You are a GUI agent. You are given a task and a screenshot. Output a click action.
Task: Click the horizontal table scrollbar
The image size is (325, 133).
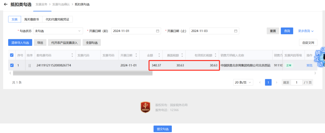tap(83, 73)
